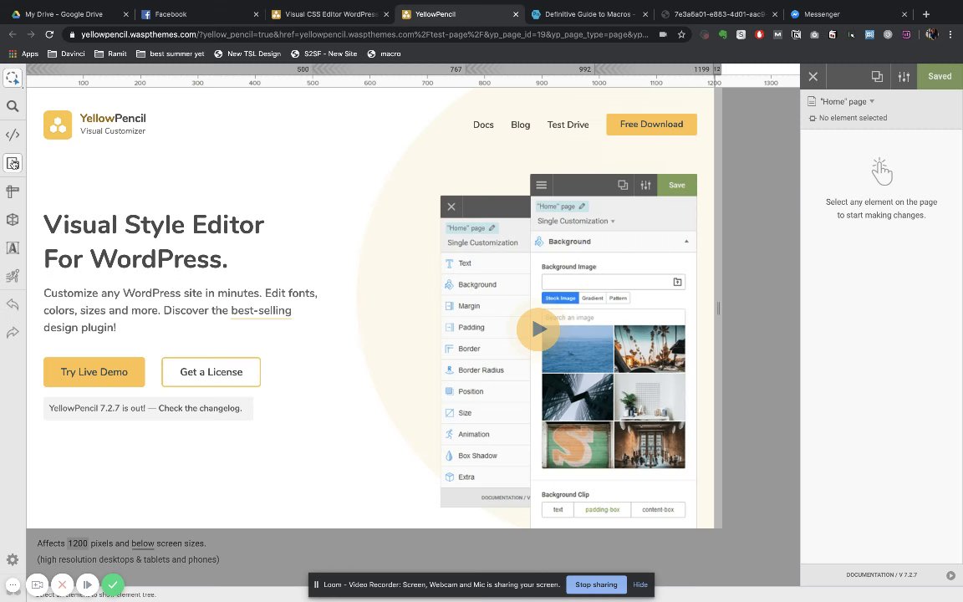
Task: Open the Gmail M extension icon
Action: pyautogui.click(x=777, y=35)
